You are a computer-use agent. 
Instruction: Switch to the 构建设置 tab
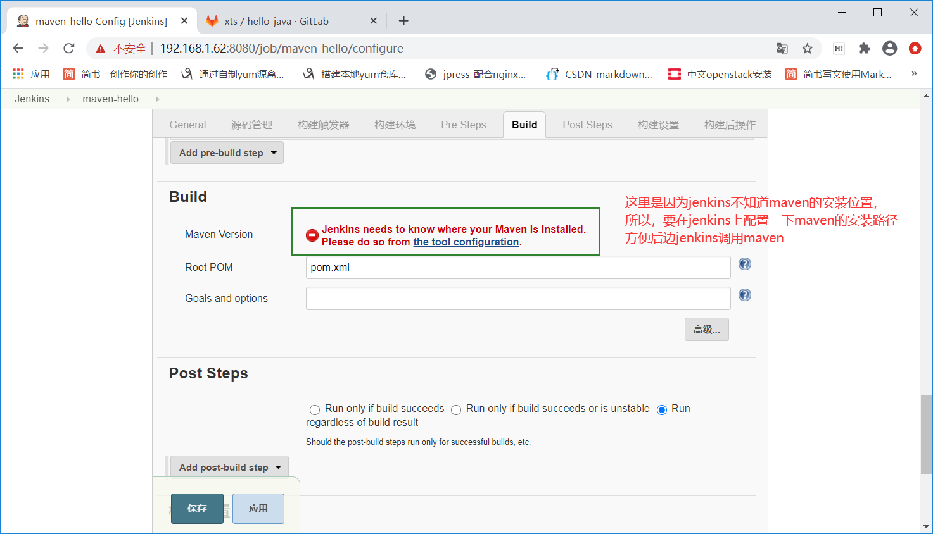[x=658, y=125]
